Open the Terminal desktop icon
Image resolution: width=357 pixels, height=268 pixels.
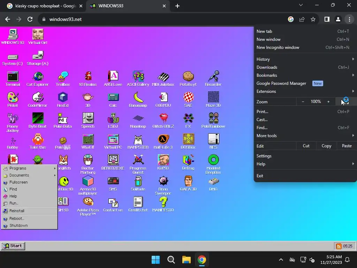tap(13, 79)
